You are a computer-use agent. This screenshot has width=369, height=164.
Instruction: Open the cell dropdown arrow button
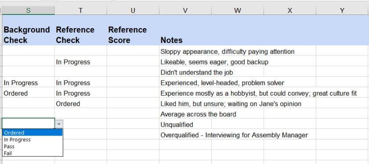click(x=59, y=124)
